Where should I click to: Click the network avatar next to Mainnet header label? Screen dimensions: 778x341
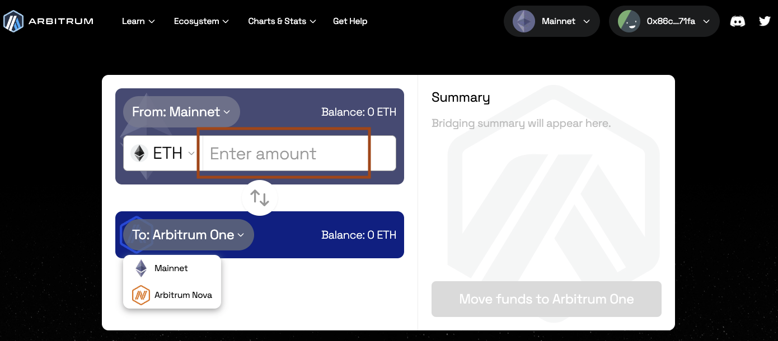coord(523,21)
